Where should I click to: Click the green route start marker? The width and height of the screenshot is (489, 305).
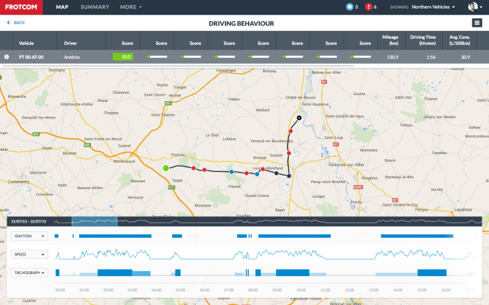coord(165,168)
